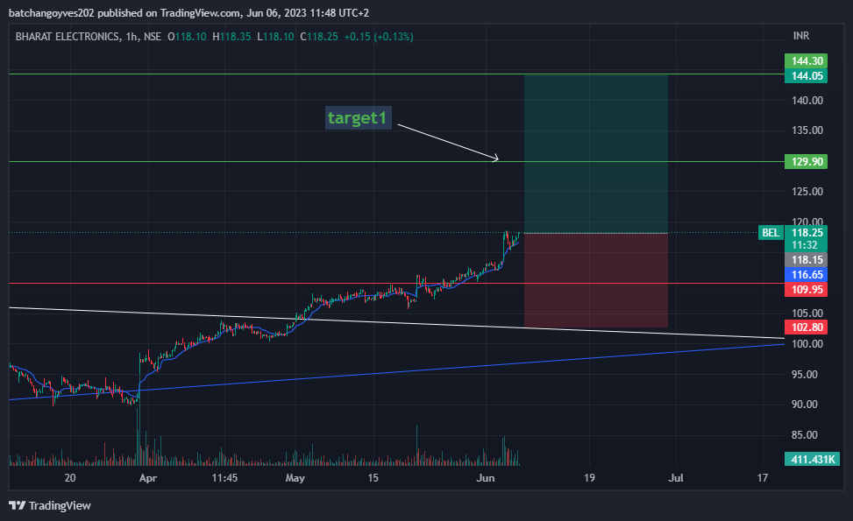The height and width of the screenshot is (521, 853).
Task: Click the 11:45 label on time axis
Action: point(224,478)
